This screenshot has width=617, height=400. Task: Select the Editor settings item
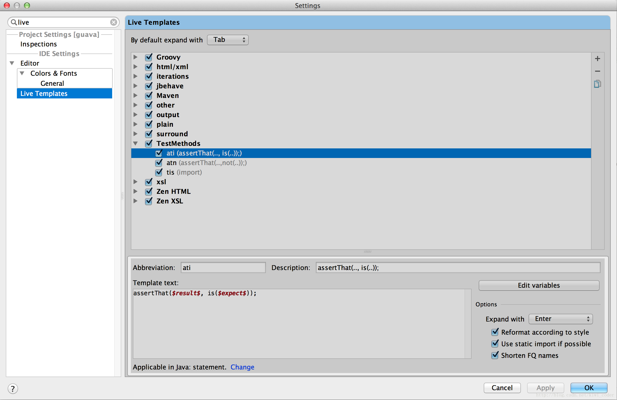coord(30,63)
